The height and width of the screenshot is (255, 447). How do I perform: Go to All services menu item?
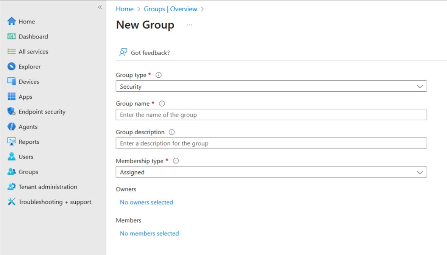pos(33,52)
